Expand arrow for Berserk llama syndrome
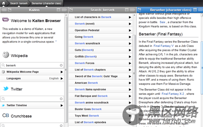 [130, 89]
